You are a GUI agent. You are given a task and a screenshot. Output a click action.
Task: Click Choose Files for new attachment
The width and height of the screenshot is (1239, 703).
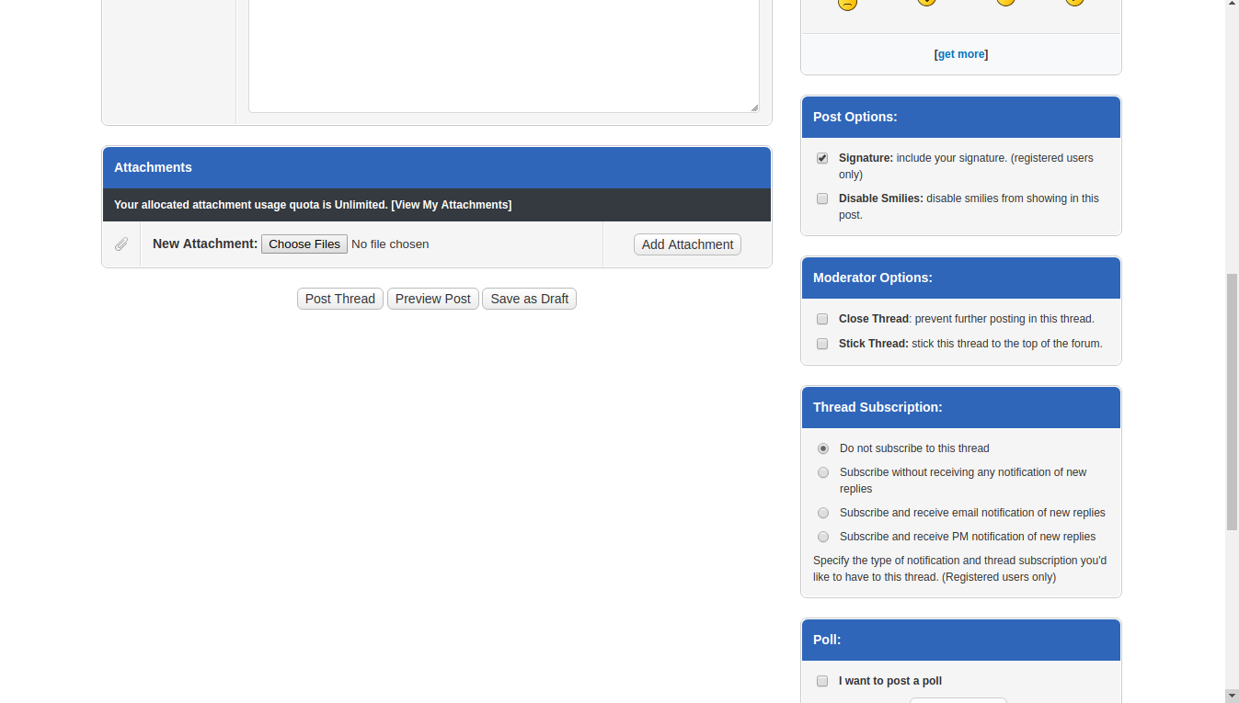coord(304,244)
